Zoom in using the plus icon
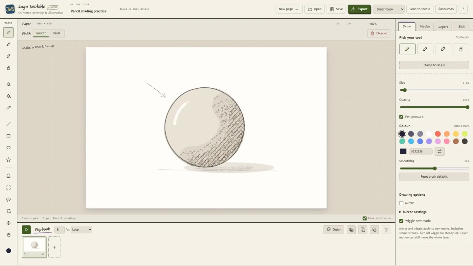Viewport: 473px width, 266px height. [x=386, y=24]
